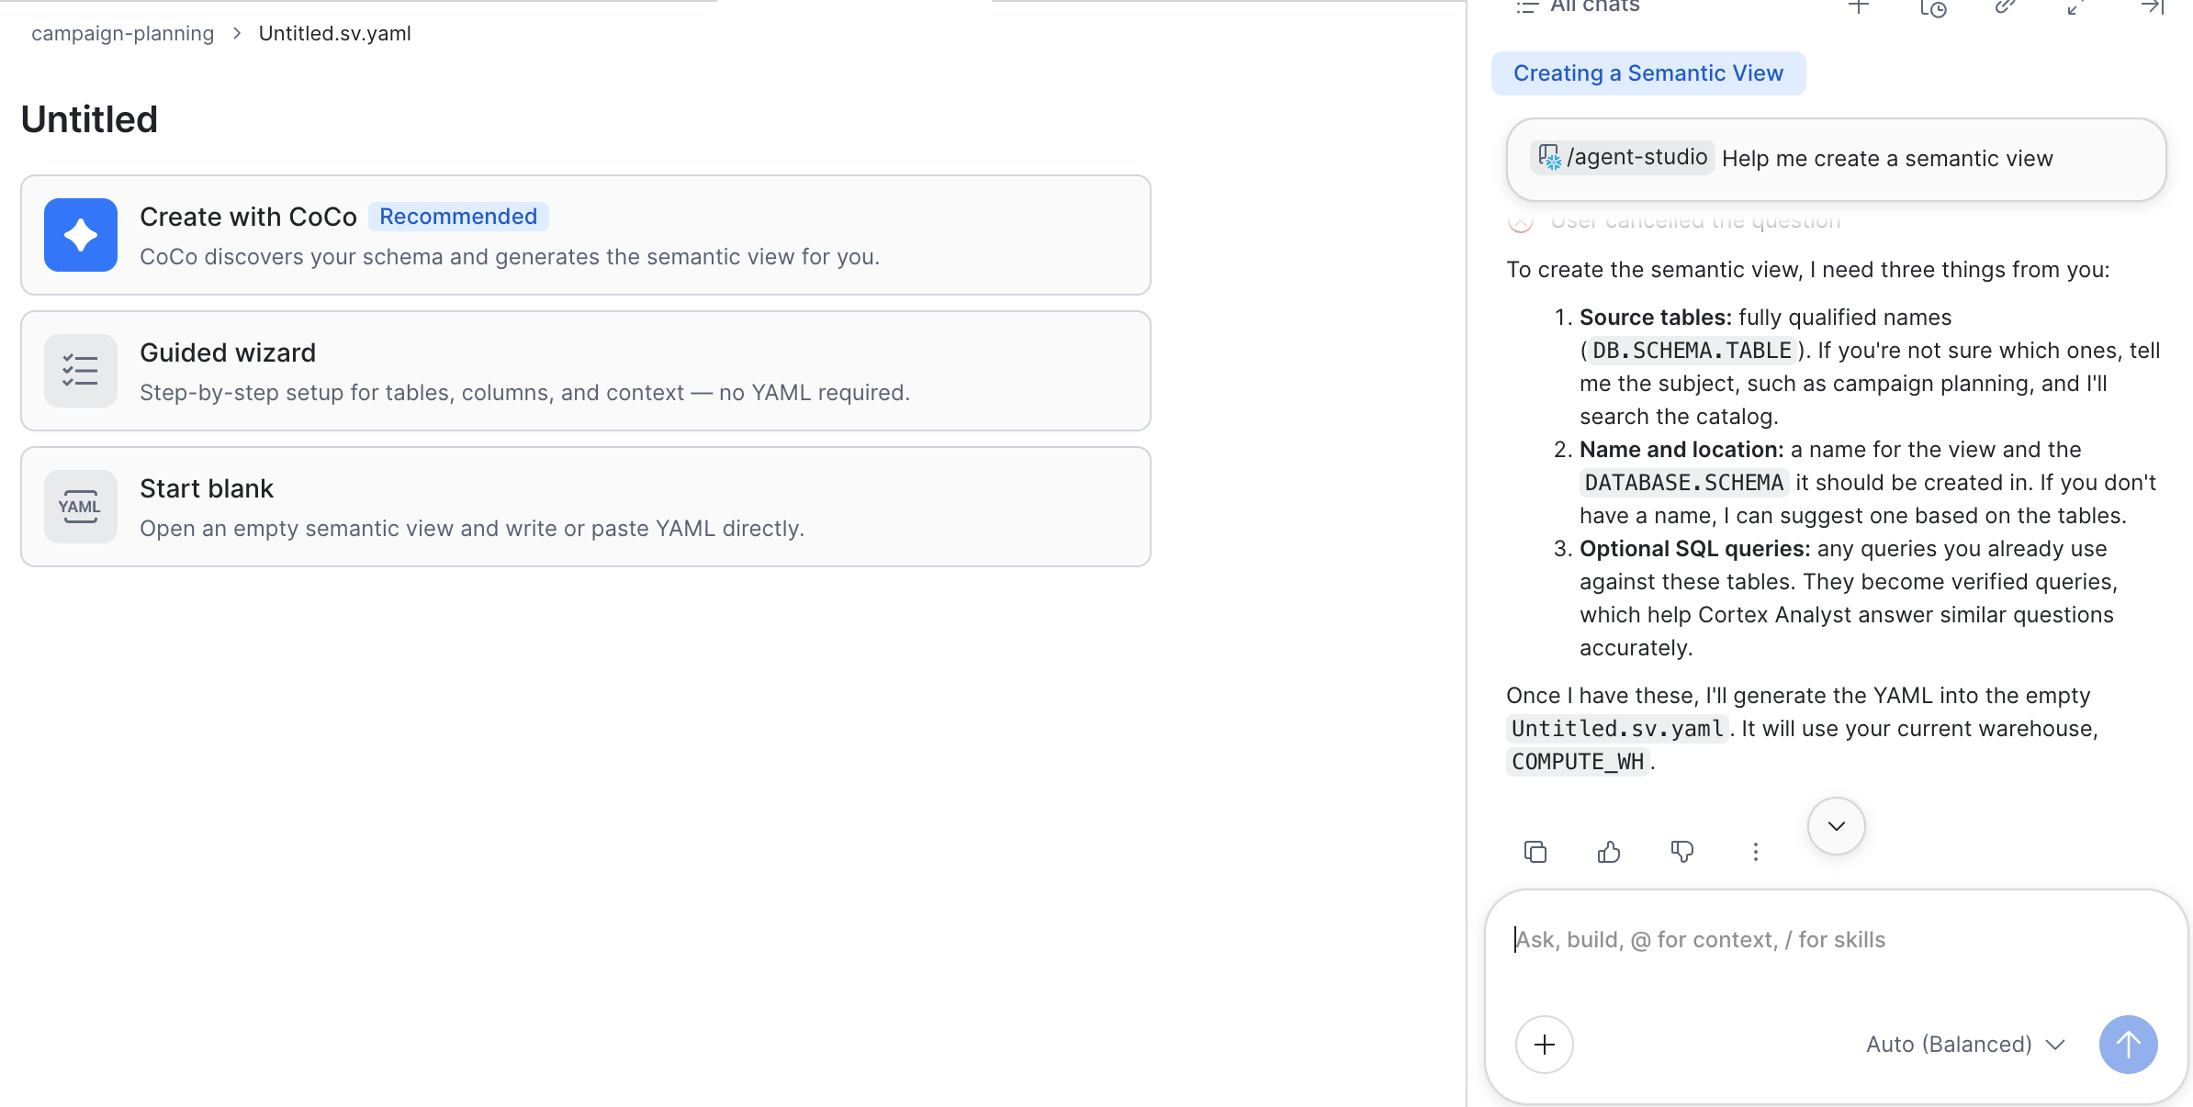Give the response a thumbs up

(x=1609, y=852)
